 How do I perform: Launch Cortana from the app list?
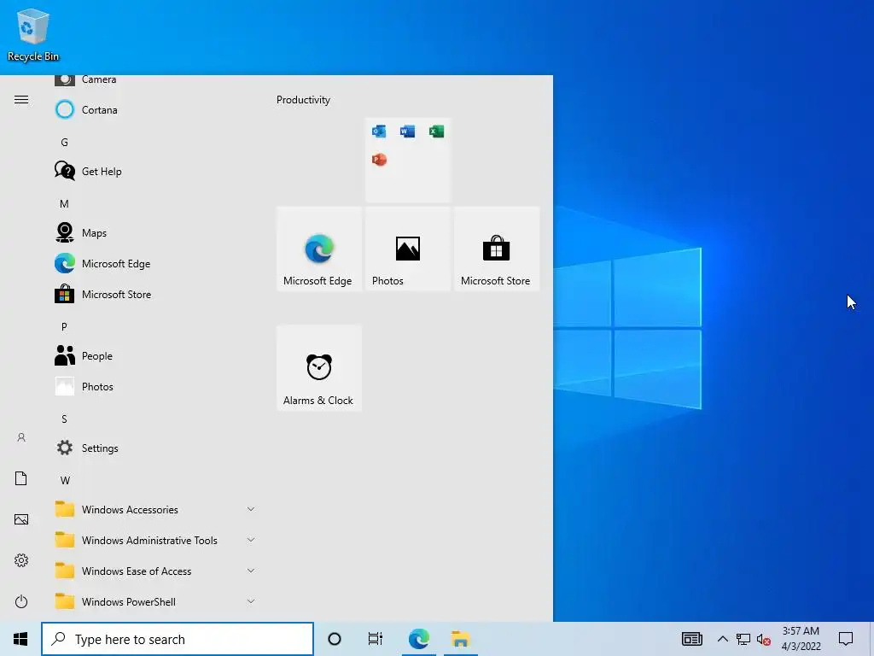[156, 110]
